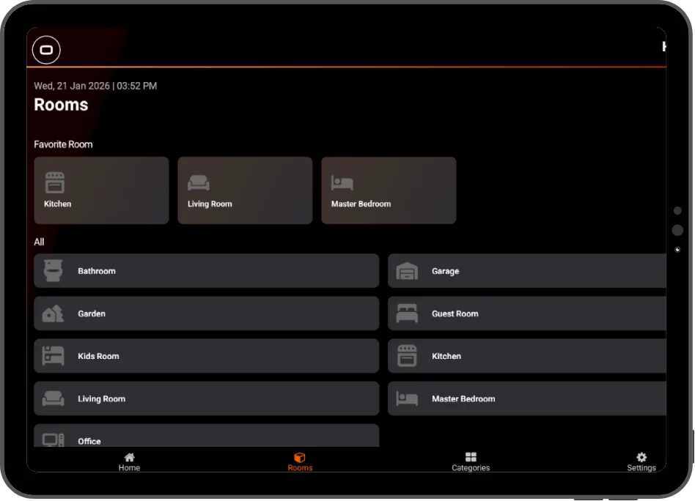Click the Garden house icon
Viewport: 695px width, 501px height.
(53, 313)
